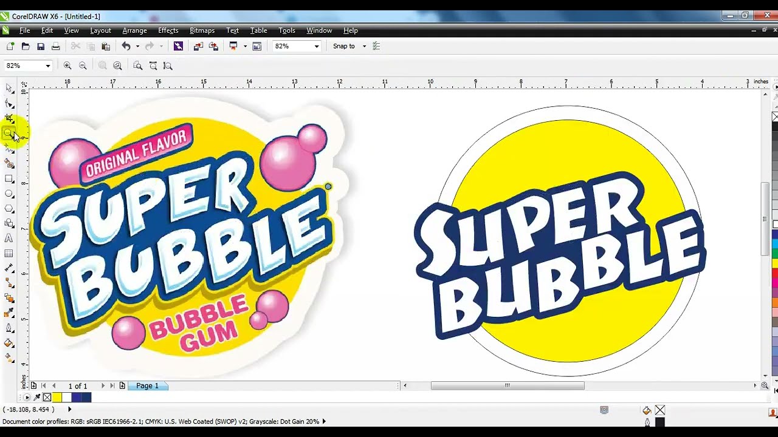Select the Color Eyedropper tool
This screenshot has height=437, width=778.
[9, 313]
